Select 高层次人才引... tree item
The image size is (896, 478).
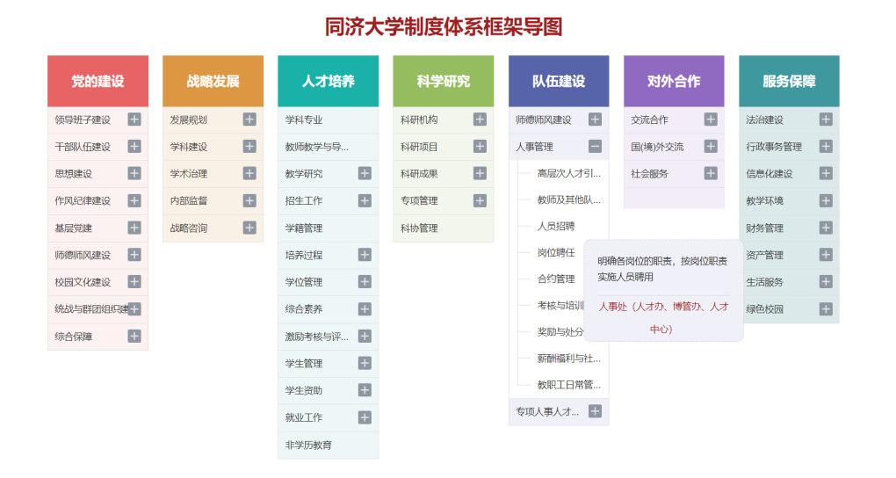569,173
